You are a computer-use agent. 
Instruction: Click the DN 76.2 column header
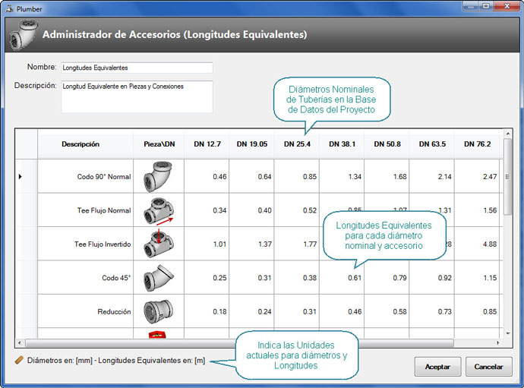pyautogui.click(x=477, y=144)
